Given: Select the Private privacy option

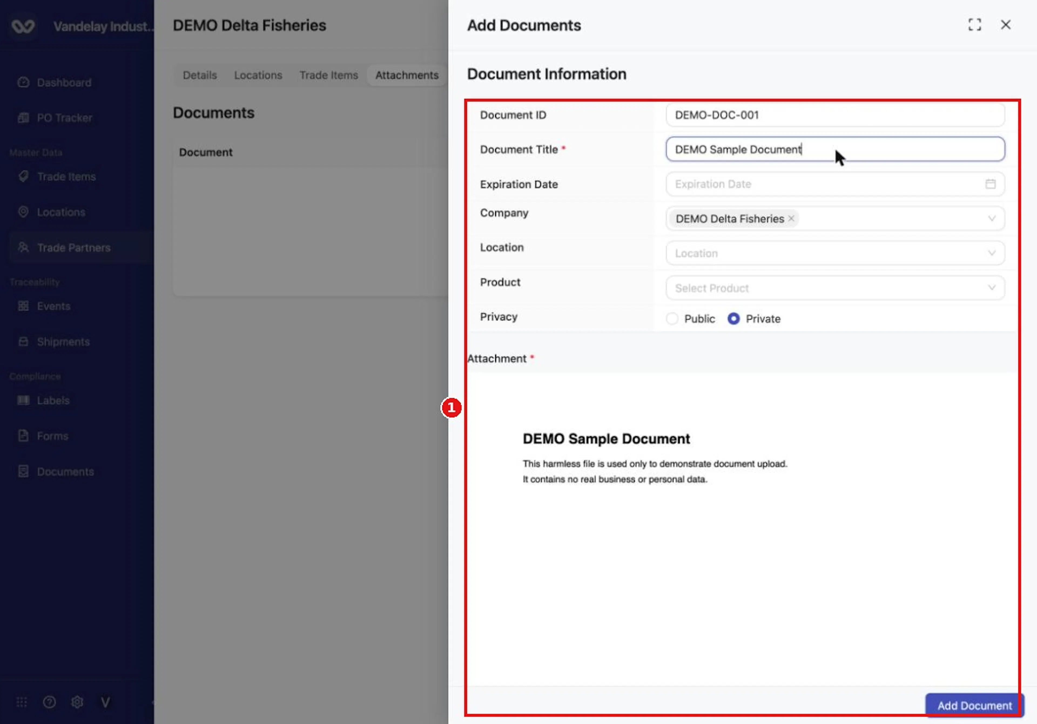Looking at the screenshot, I should point(754,319).
